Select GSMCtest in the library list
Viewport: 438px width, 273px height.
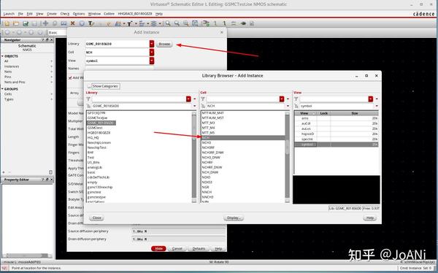tap(95, 128)
